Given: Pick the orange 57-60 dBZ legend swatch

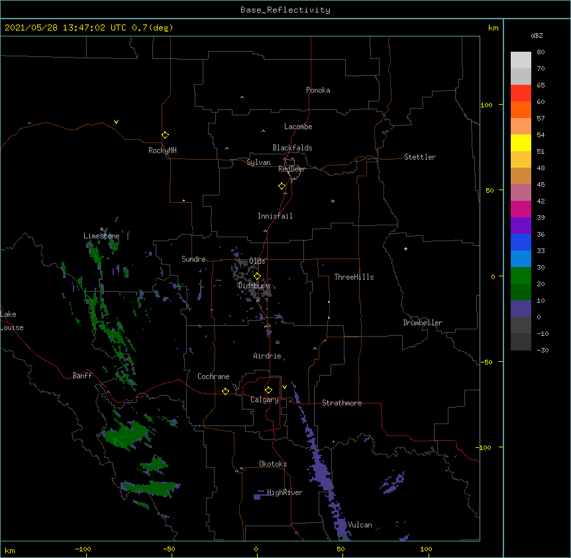Looking at the screenshot, I should (521, 109).
